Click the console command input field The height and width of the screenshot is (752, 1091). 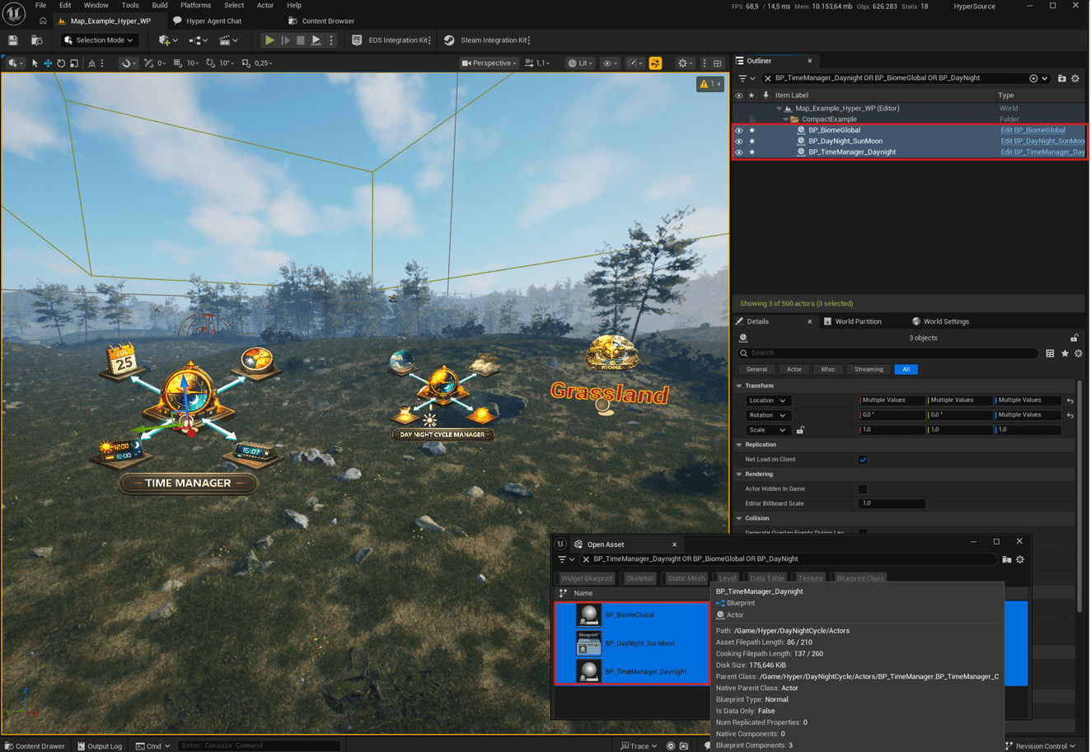(259, 746)
